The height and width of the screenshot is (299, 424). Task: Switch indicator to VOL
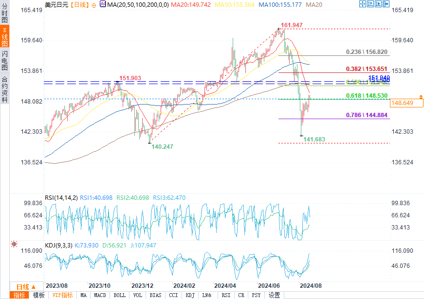pyautogui.click(x=138, y=295)
